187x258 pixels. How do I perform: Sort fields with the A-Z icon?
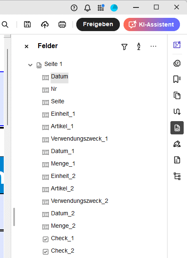(x=139, y=46)
